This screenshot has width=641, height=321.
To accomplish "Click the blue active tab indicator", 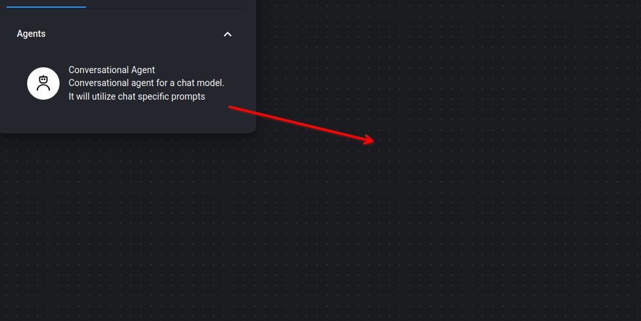I will 46,7.
